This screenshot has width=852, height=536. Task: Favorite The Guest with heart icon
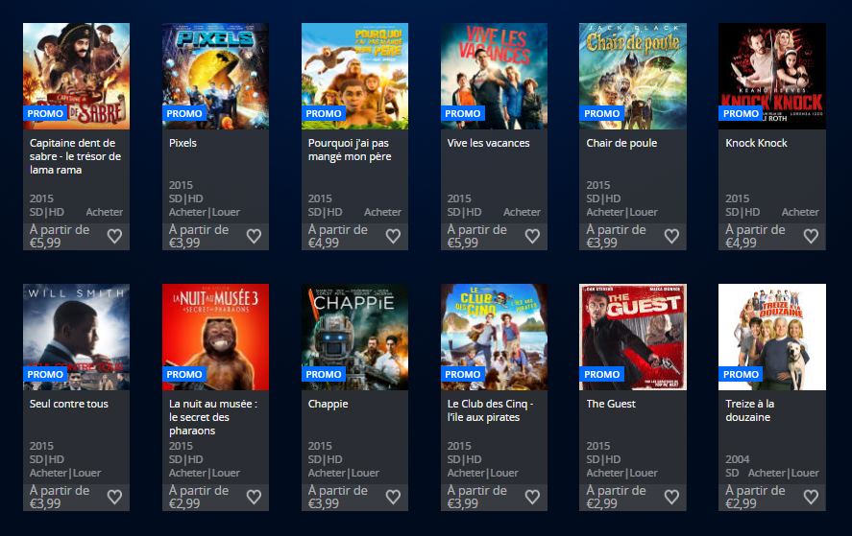tap(671, 497)
